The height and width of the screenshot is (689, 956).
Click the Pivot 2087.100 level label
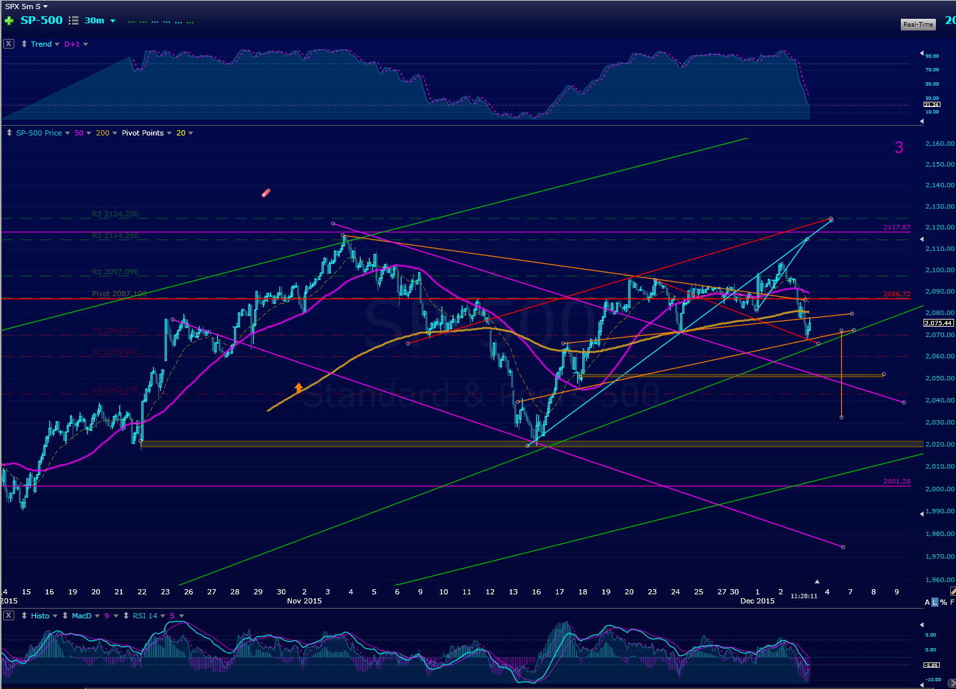[119, 294]
